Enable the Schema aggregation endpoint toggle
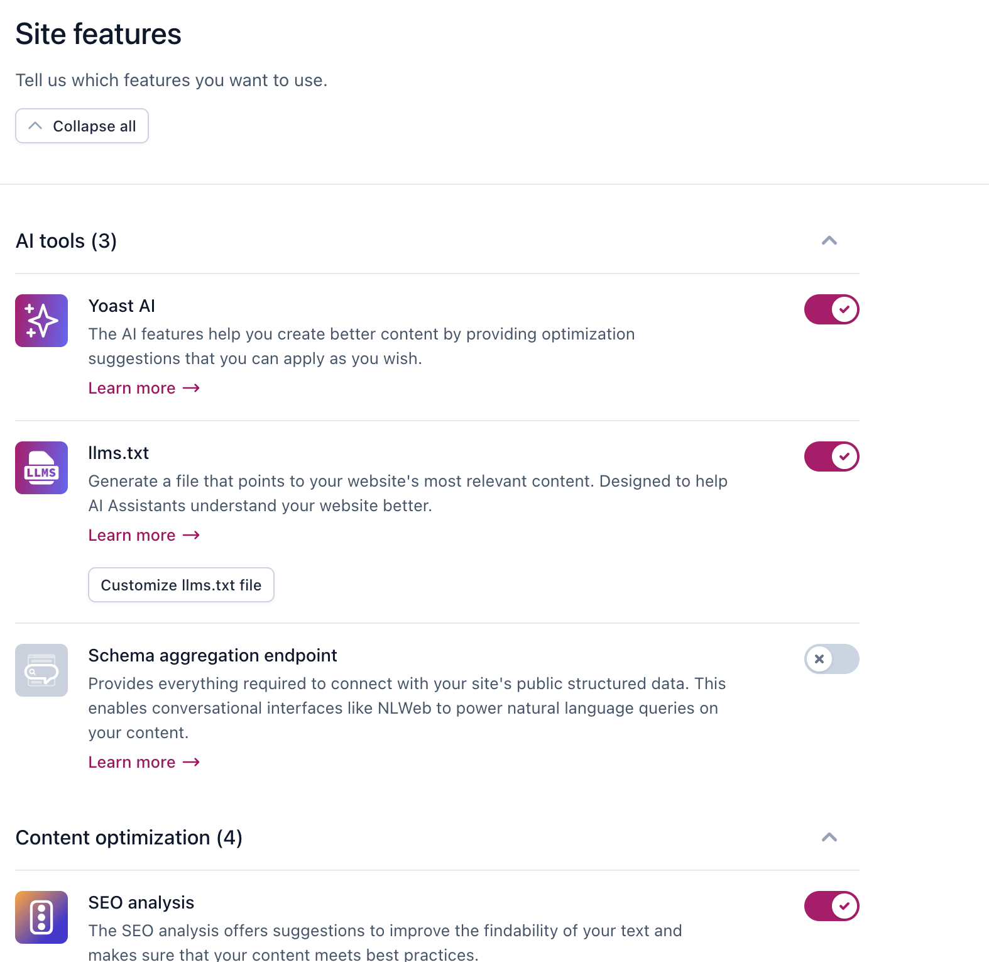The width and height of the screenshot is (989, 962). click(831, 659)
